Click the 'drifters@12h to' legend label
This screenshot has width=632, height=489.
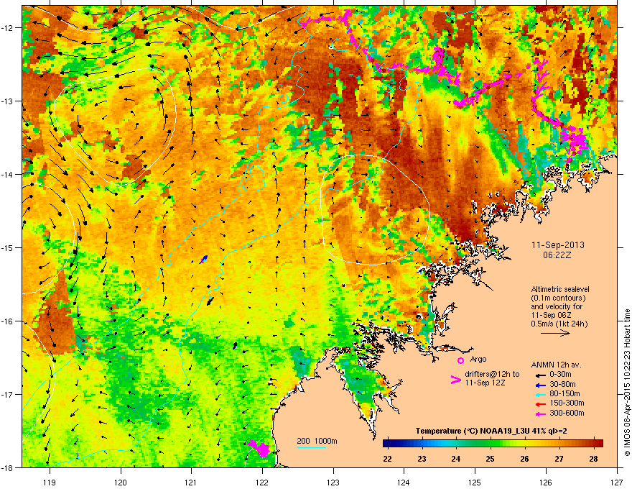[x=492, y=375]
